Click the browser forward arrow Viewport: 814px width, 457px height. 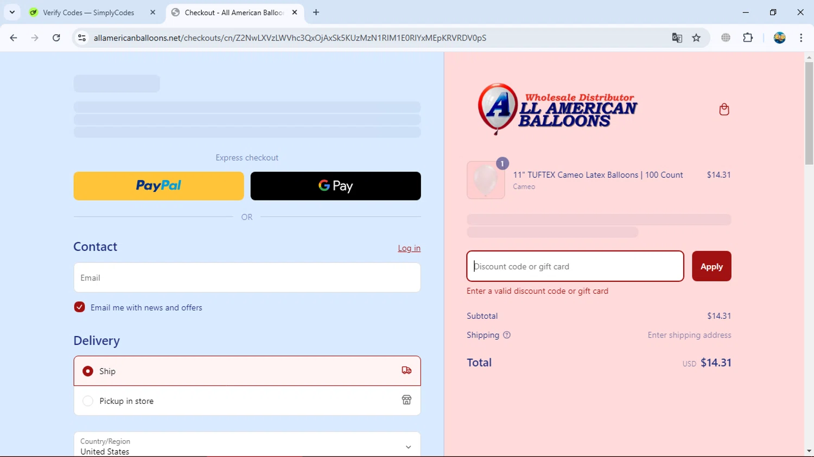35,38
